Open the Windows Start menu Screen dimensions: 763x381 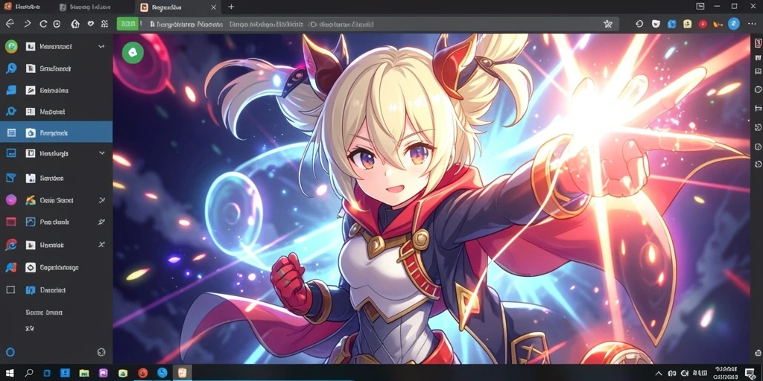pos(10,374)
